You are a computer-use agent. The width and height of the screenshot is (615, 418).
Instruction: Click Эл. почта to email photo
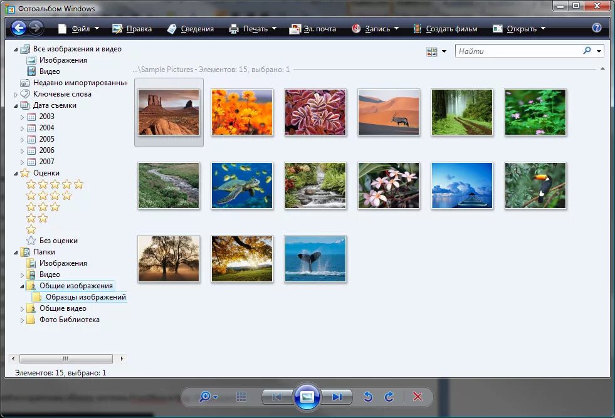tap(313, 29)
